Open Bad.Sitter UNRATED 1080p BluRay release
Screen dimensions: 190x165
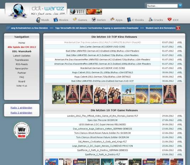[102, 51]
